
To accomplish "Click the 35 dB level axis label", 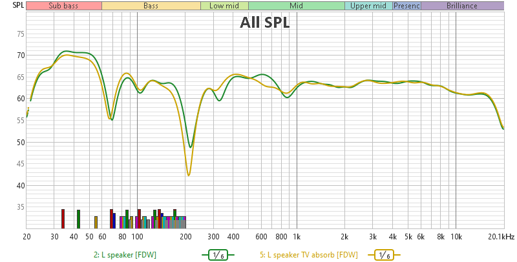I will point(21,207).
